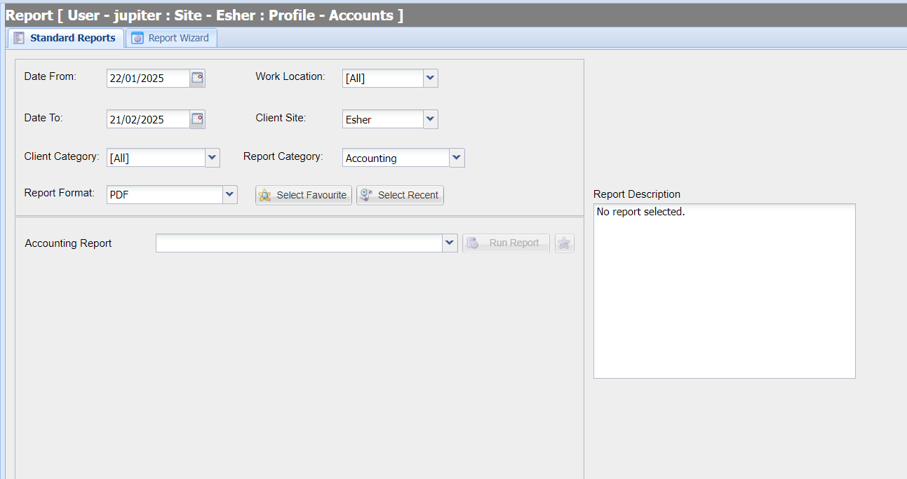Switch to the Standard Reports tab

tap(65, 38)
